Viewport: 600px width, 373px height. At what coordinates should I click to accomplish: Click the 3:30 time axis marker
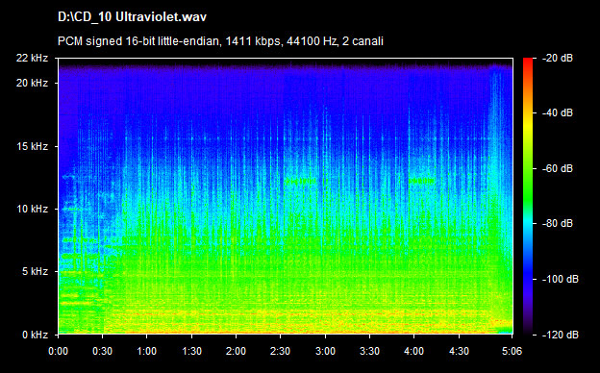click(x=369, y=351)
